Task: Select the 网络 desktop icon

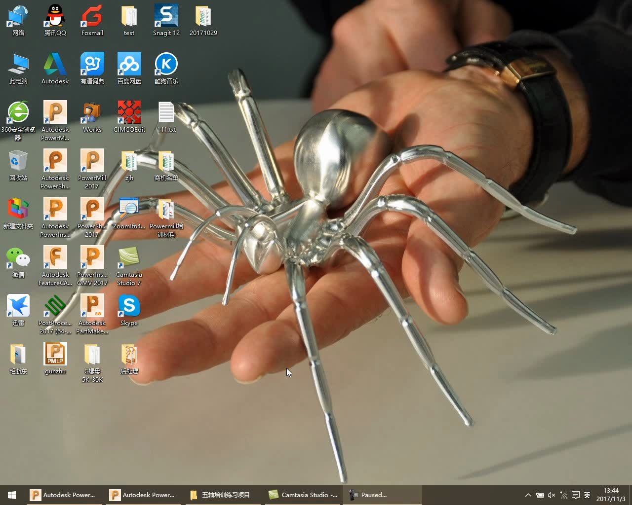Action: [18, 20]
